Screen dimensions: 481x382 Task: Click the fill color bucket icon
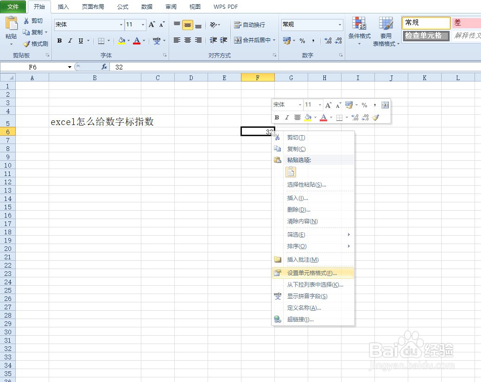pos(122,41)
